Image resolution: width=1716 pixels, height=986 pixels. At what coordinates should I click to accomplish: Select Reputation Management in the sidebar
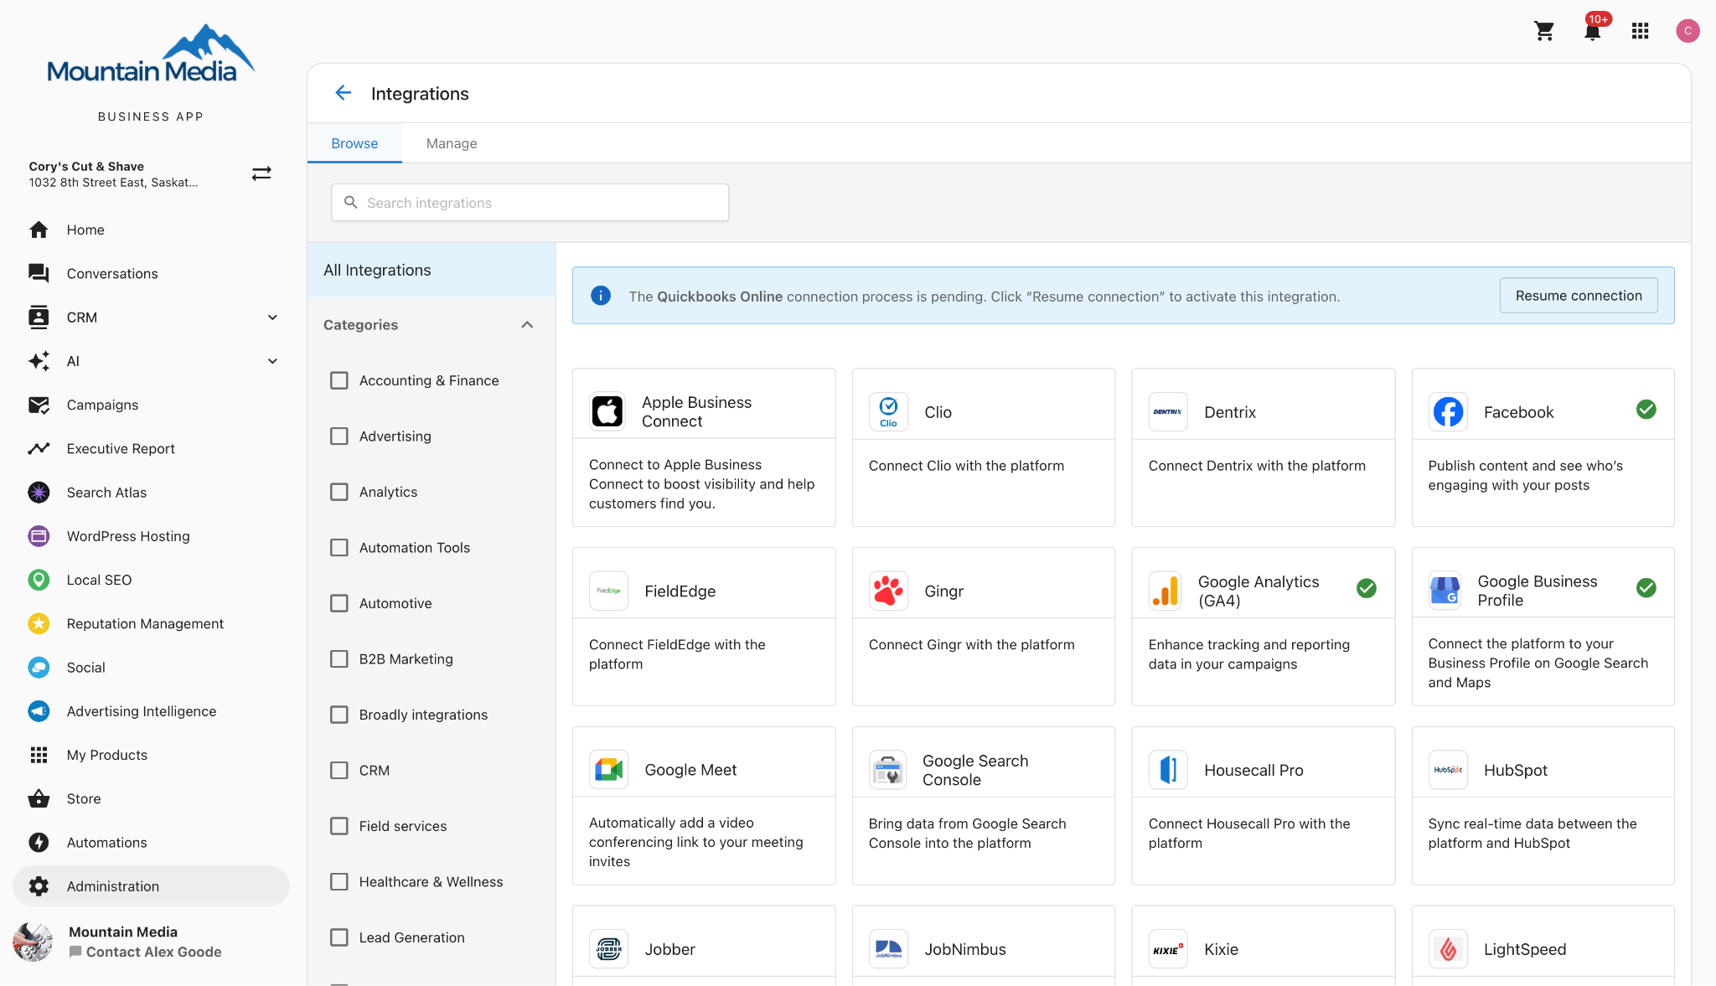(144, 623)
